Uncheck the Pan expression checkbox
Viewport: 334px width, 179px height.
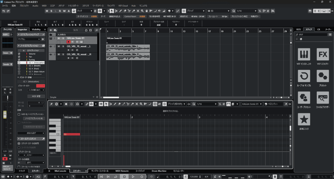(x=19, y=57)
